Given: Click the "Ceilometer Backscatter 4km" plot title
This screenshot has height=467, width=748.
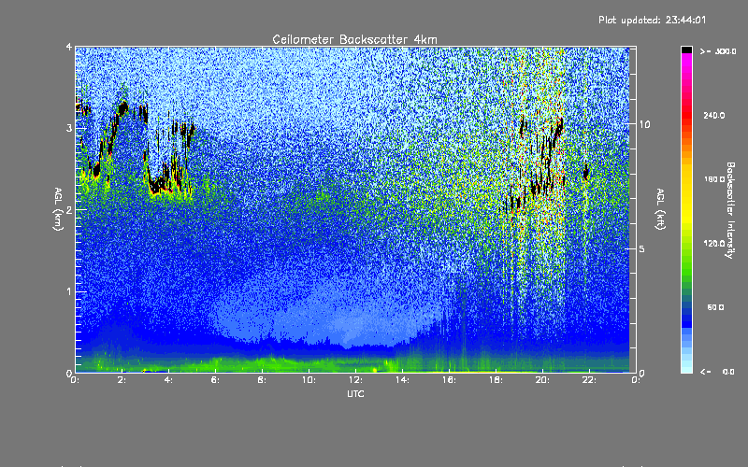Looking at the screenshot, I should [x=354, y=39].
